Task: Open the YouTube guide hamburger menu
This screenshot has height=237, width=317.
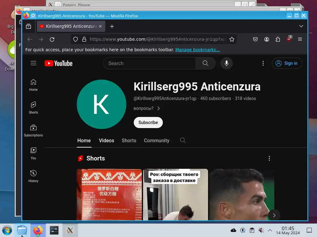Action: click(33, 63)
